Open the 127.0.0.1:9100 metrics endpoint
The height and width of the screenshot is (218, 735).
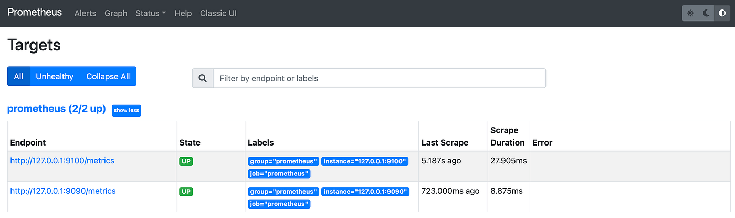pos(62,161)
